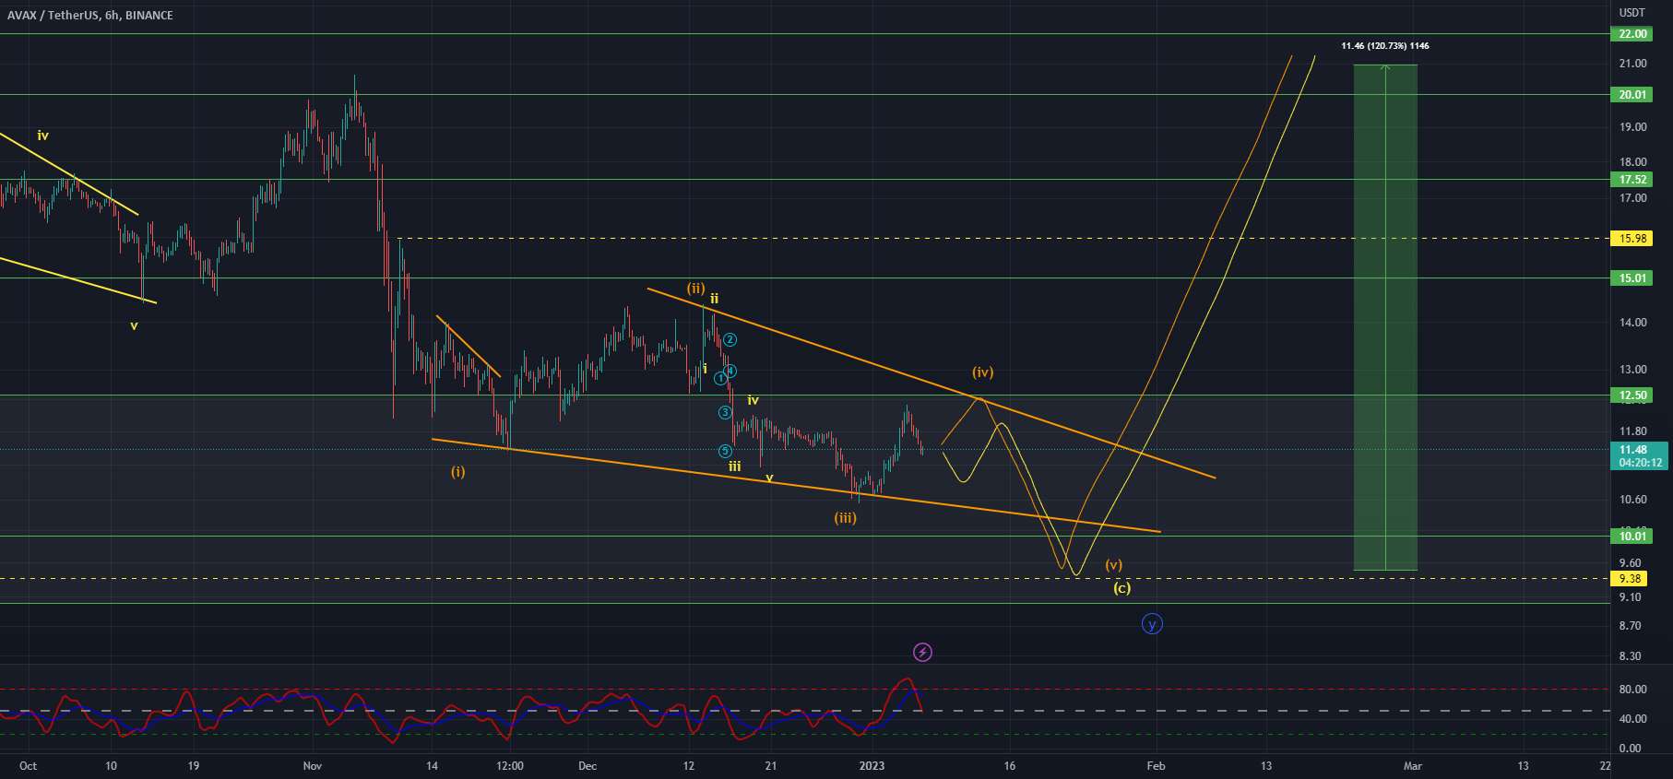The width and height of the screenshot is (1673, 779).
Task: Click the Nov date on time axis
Action: click(312, 766)
